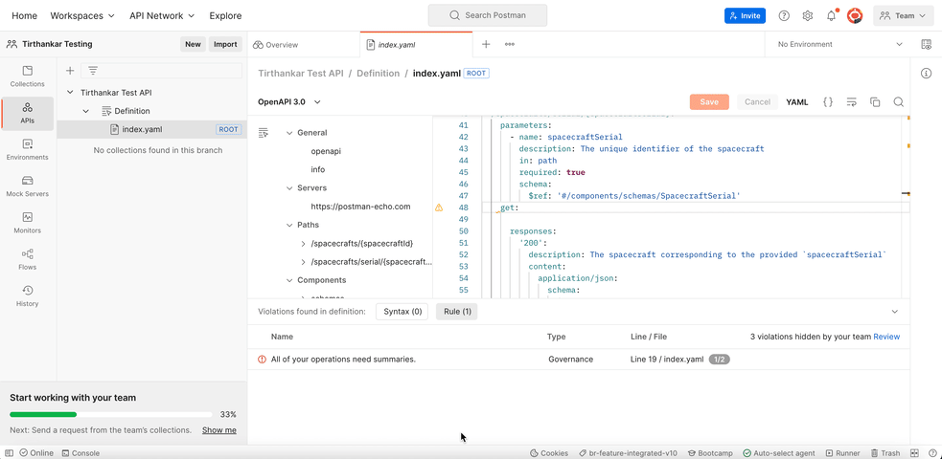
Task: Open the APIs sidebar section
Action: (x=27, y=113)
